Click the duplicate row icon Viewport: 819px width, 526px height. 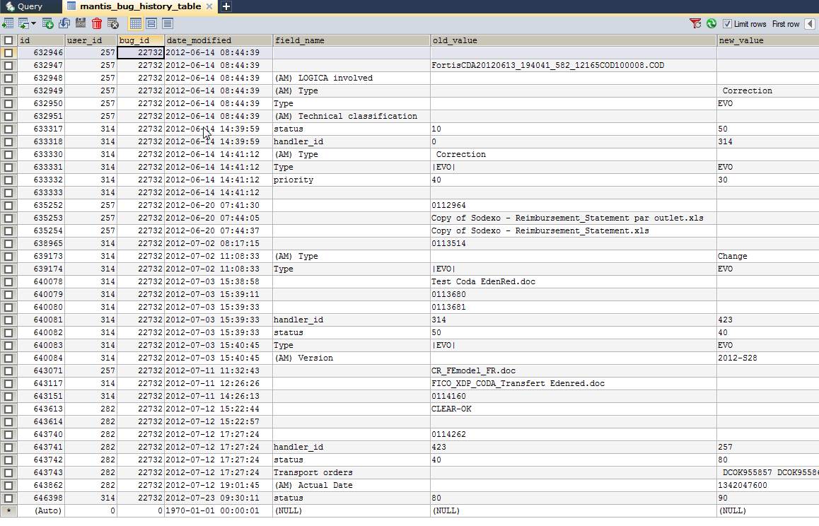point(64,23)
